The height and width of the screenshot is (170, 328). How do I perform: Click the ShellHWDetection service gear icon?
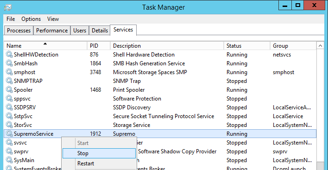click(x=9, y=54)
